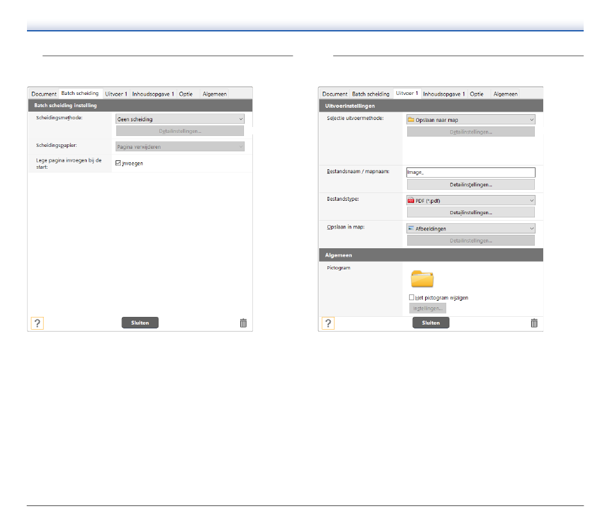Screen dimensions: 610x517
Task: Open Scheidingsmethode dropdown showing Geen scheiding
Action: tap(180, 119)
